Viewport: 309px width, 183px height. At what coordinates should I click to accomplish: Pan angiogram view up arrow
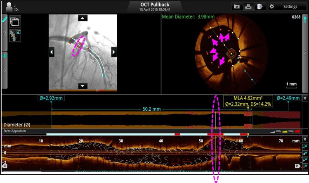point(83,18)
